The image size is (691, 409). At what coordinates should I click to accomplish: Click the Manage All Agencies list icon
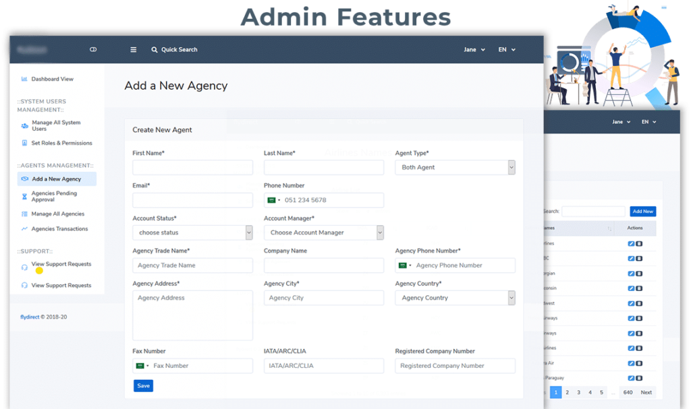point(24,214)
